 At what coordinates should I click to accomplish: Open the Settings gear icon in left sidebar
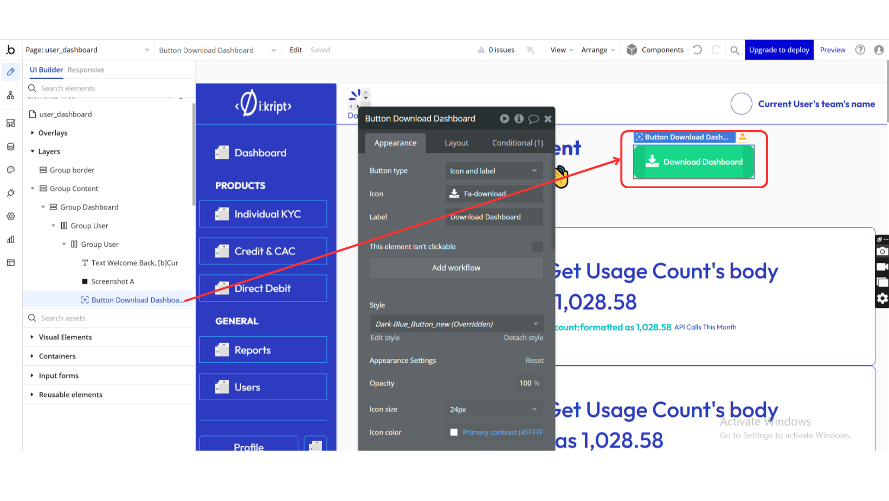click(11, 216)
